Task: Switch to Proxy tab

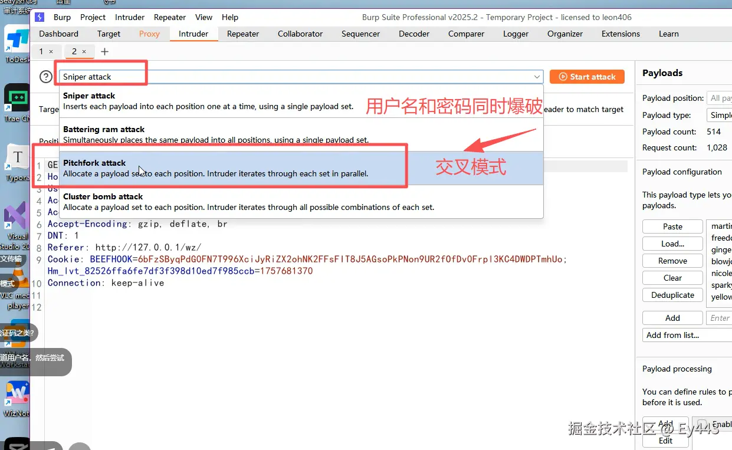Action: 149,34
